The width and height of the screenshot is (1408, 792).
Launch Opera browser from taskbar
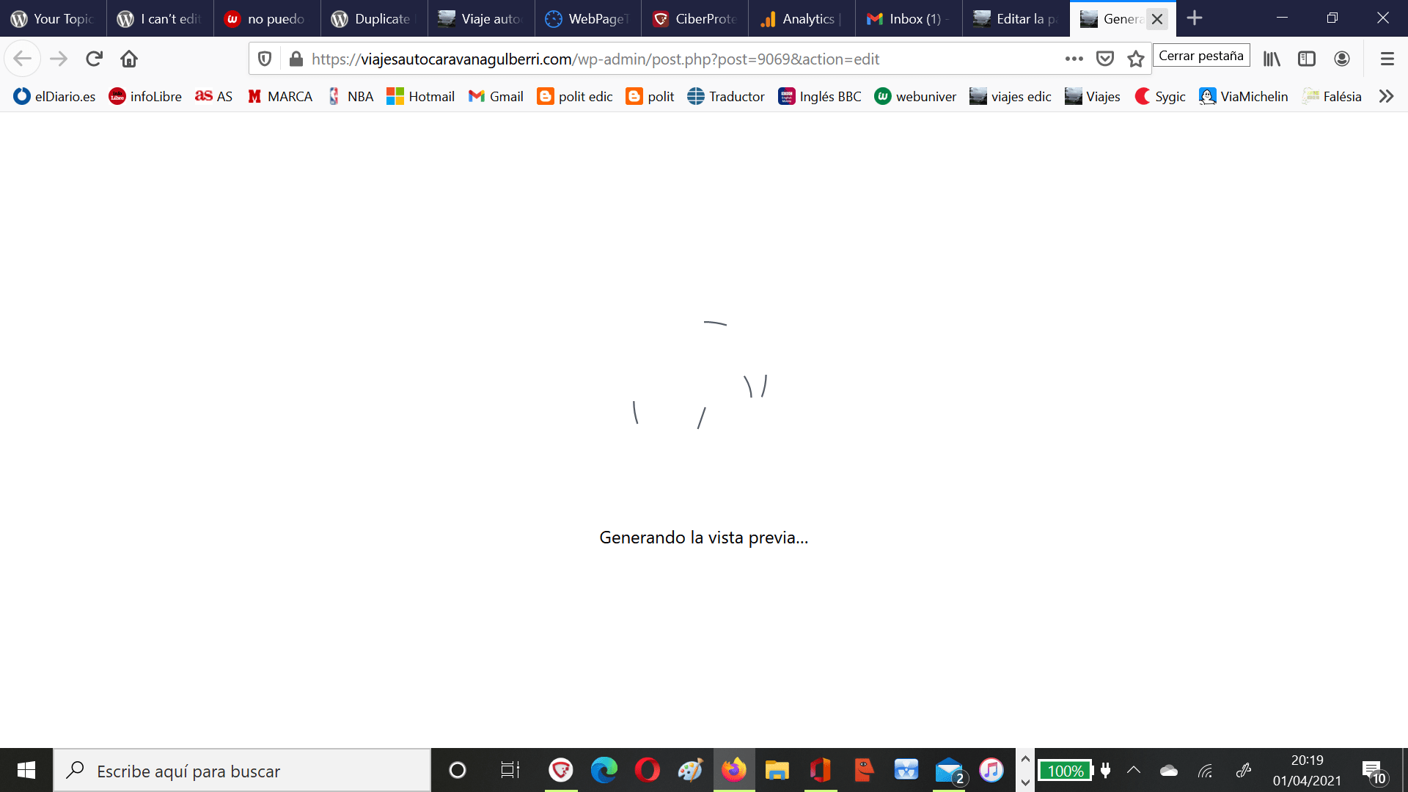(x=647, y=770)
